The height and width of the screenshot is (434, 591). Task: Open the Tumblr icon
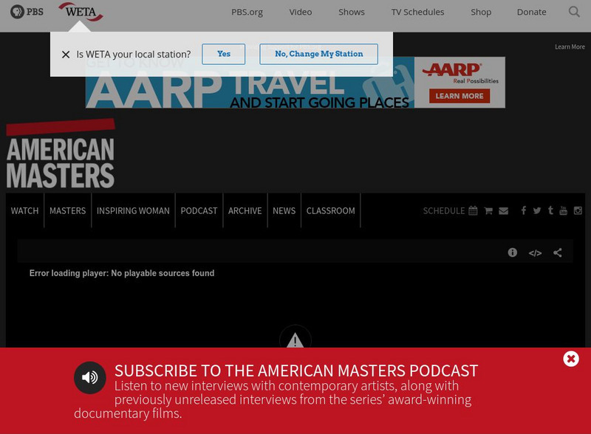pos(550,210)
